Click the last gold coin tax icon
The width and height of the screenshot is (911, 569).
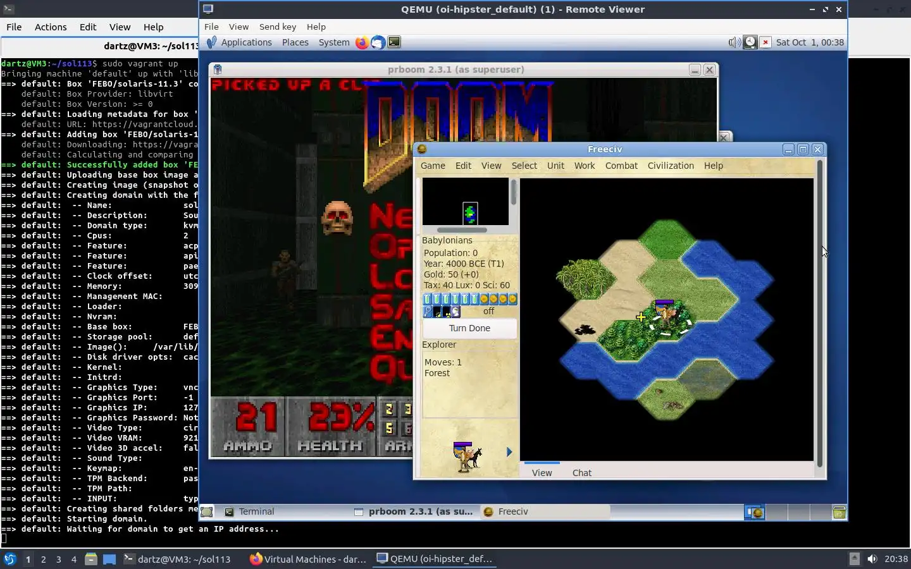tap(512, 299)
